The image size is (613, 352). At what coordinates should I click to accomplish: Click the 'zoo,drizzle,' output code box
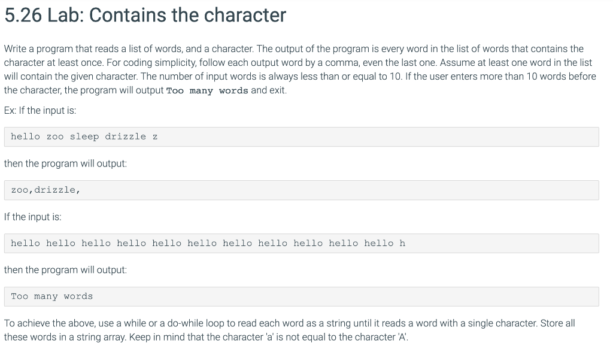coord(302,190)
